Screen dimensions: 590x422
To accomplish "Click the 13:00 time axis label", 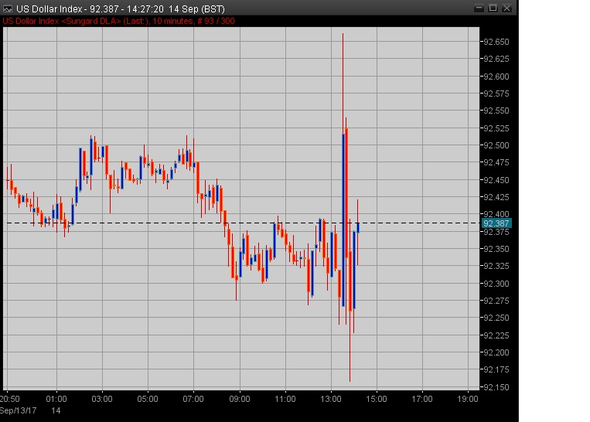I will [x=331, y=399].
